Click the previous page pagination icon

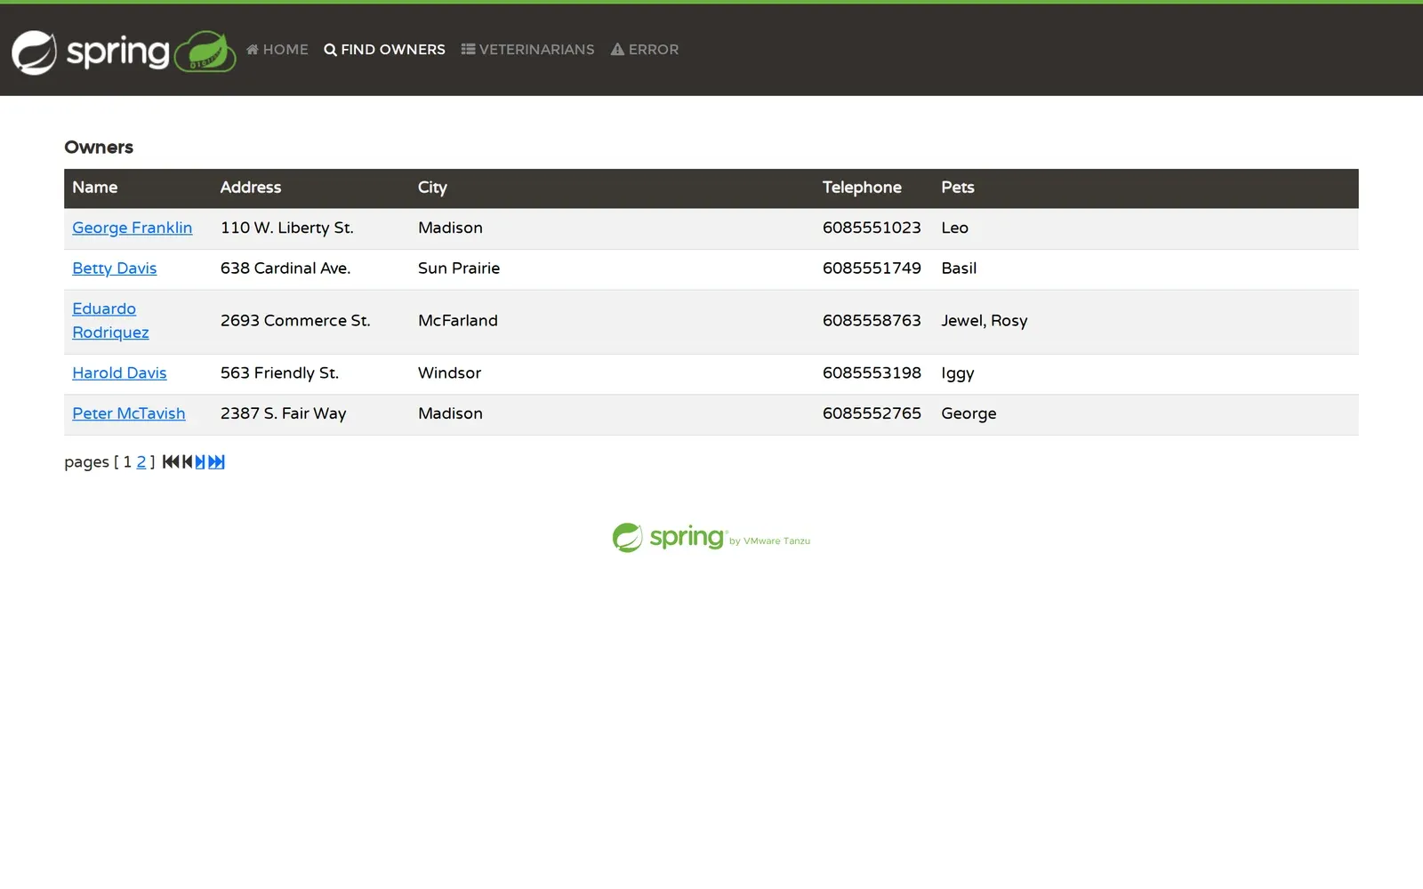[188, 461]
